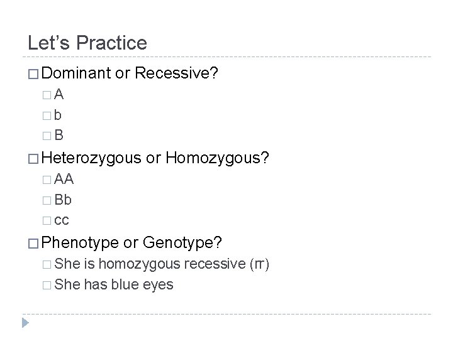This screenshot has width=453, height=339.
Task: Select the uppercase 'A' allele item
Action: pos(60,95)
